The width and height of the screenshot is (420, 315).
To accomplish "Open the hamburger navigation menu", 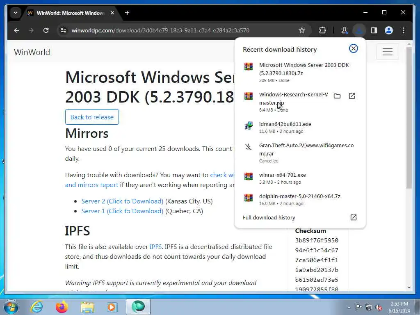I will pyautogui.click(x=387, y=52).
